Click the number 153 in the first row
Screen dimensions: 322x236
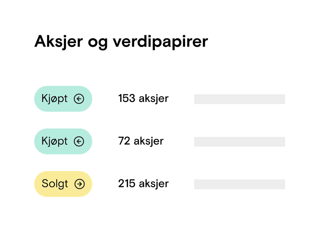click(x=127, y=98)
